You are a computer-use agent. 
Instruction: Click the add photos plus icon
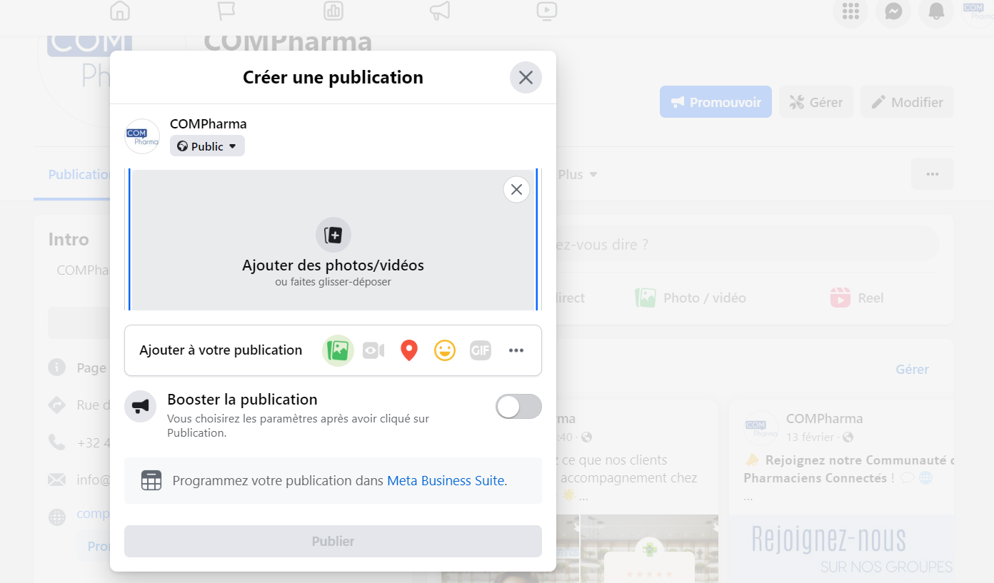tap(333, 235)
